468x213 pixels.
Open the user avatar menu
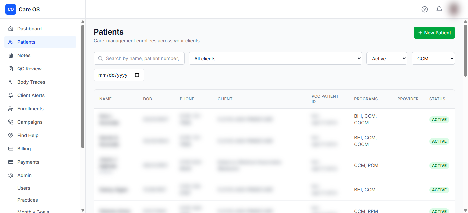tap(454, 9)
